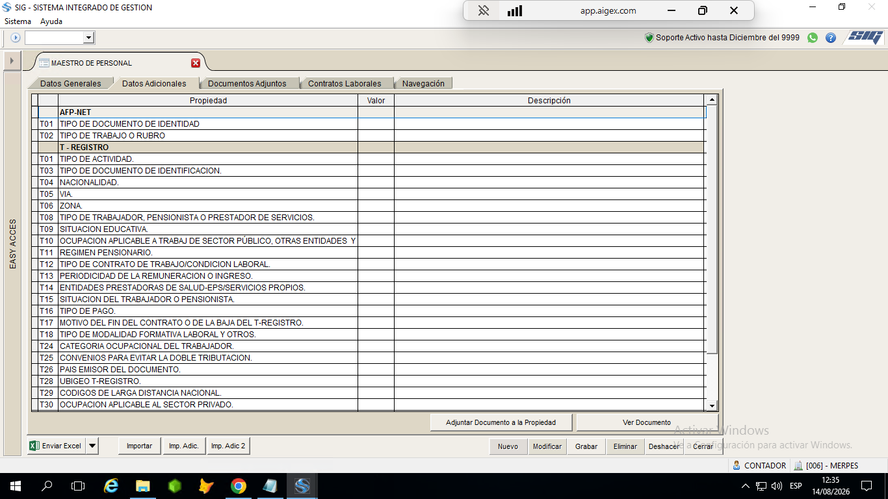Close the Maestro de Personal tab
The width and height of the screenshot is (888, 499).
click(x=196, y=63)
